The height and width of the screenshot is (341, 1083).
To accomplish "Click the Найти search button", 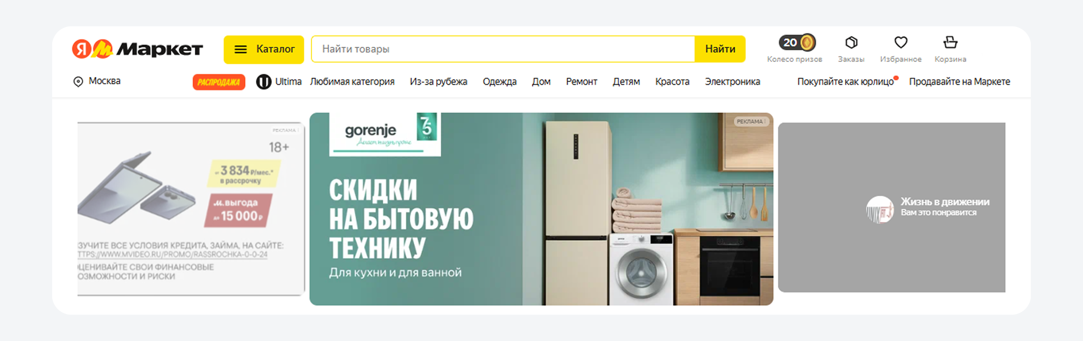I will pos(720,49).
